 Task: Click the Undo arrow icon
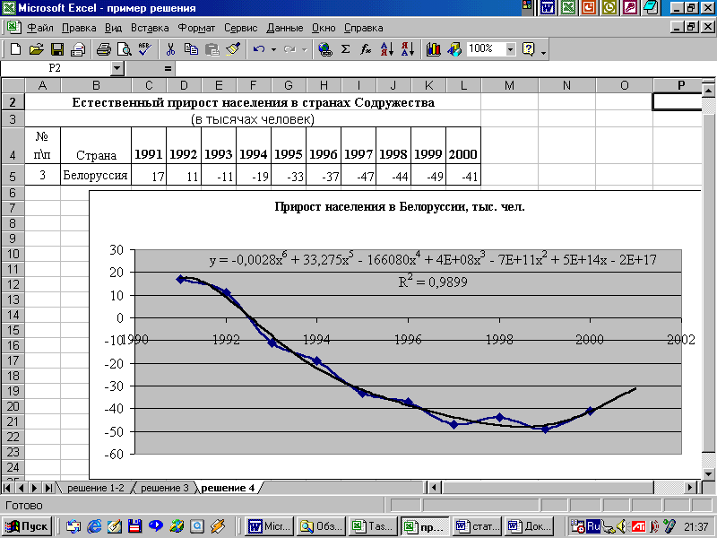(x=259, y=49)
